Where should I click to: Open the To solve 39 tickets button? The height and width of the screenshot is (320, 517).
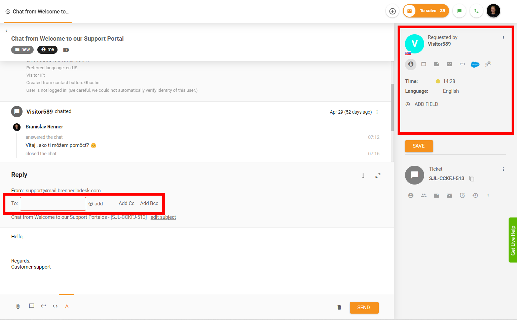click(426, 11)
